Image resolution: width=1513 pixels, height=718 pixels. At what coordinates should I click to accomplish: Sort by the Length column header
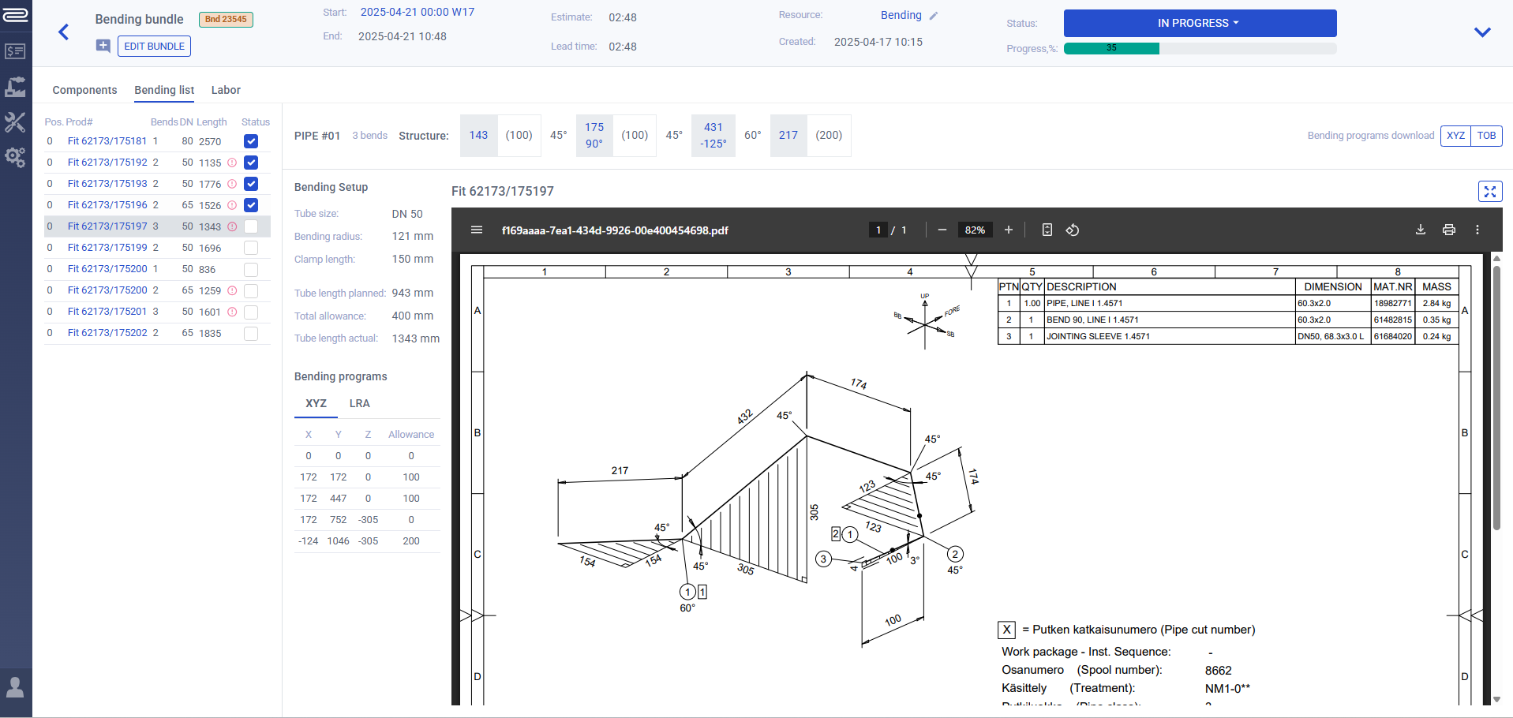coord(212,122)
